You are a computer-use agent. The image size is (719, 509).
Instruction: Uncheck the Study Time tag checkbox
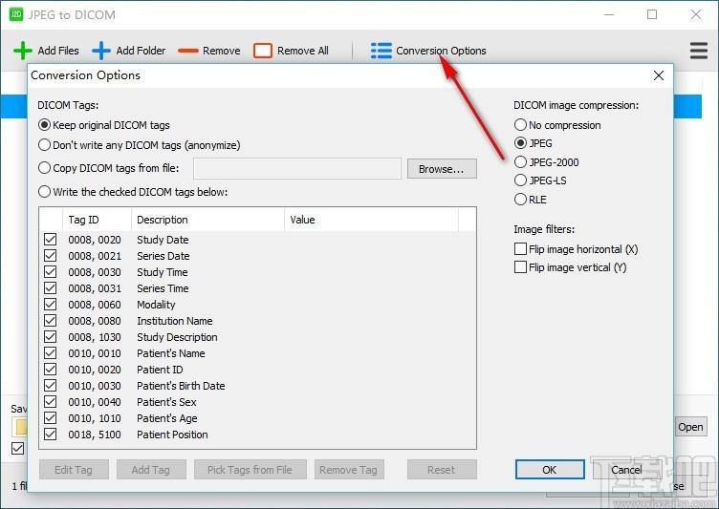point(51,271)
